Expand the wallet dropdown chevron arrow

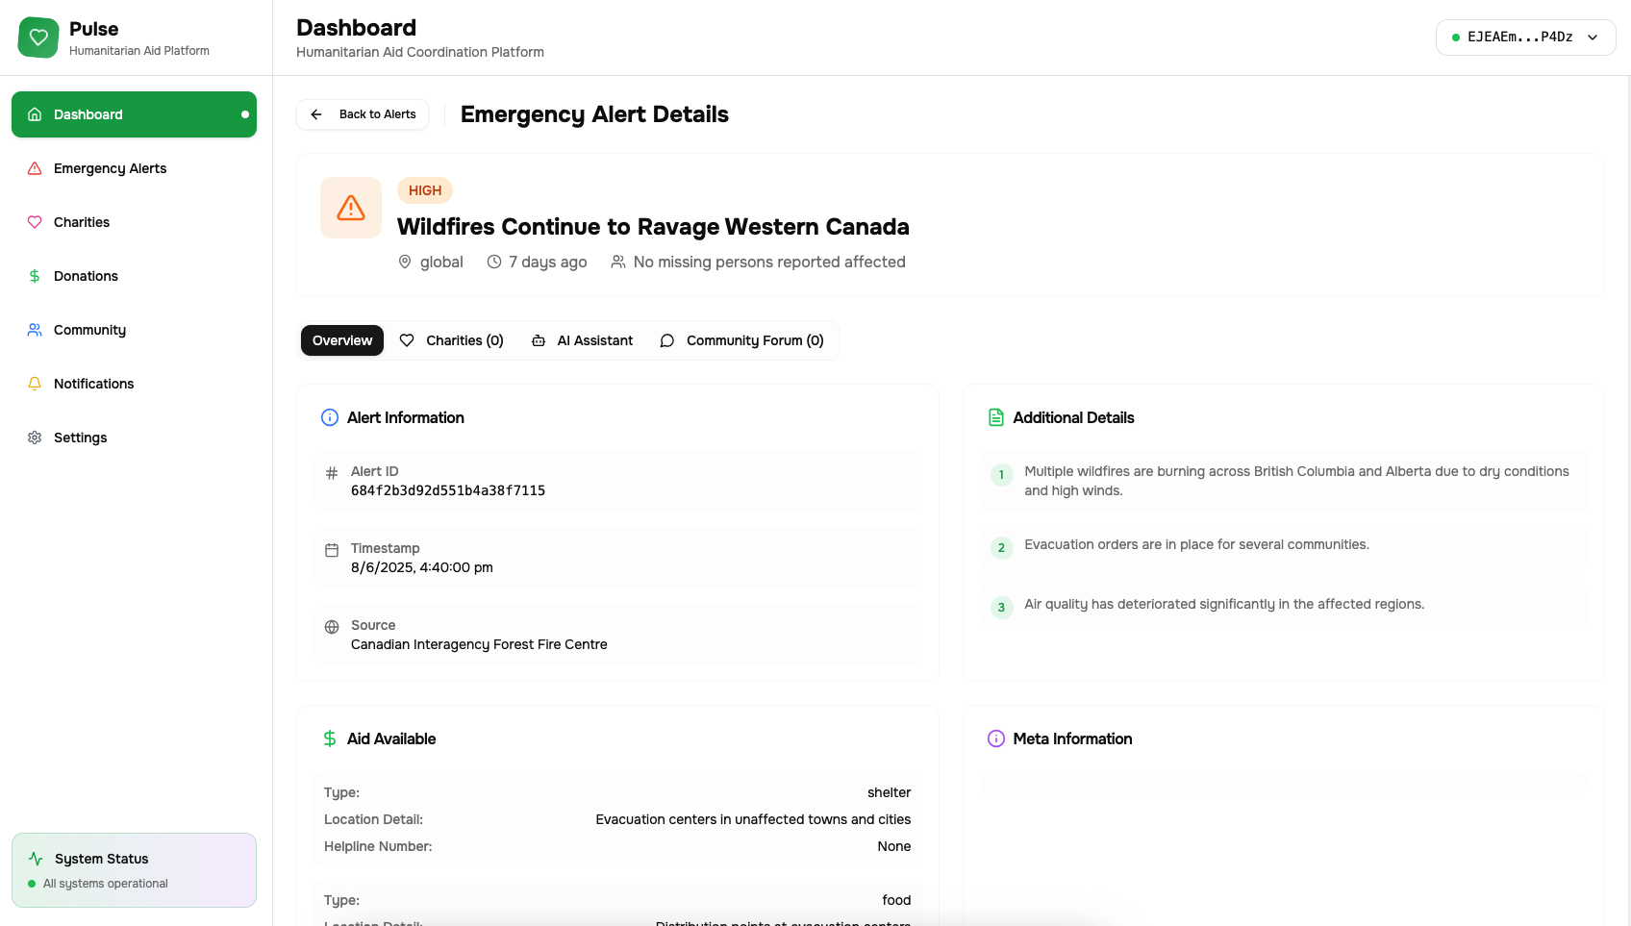[x=1593, y=38]
